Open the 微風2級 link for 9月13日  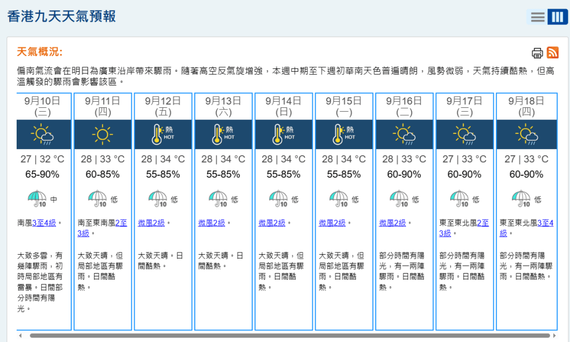point(212,223)
